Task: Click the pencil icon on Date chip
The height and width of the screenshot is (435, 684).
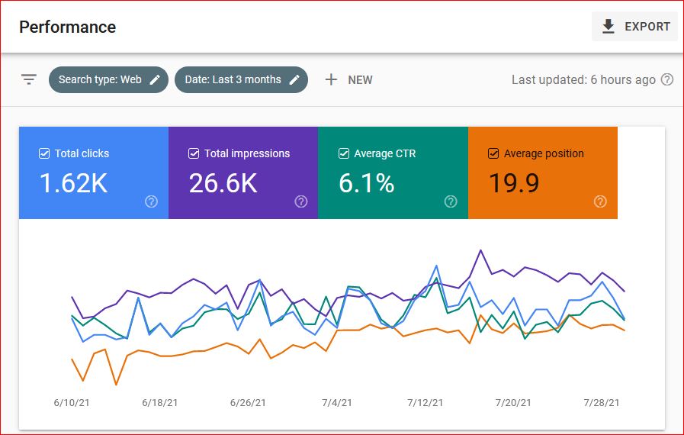Action: click(294, 79)
